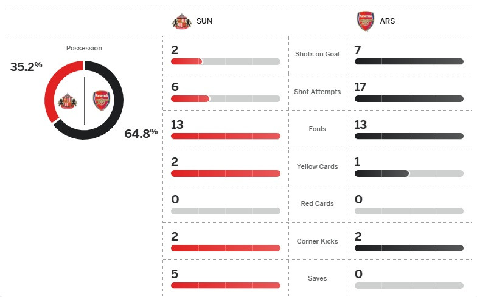
Task: Click the Sunderland crest in the header
Action: (181, 21)
